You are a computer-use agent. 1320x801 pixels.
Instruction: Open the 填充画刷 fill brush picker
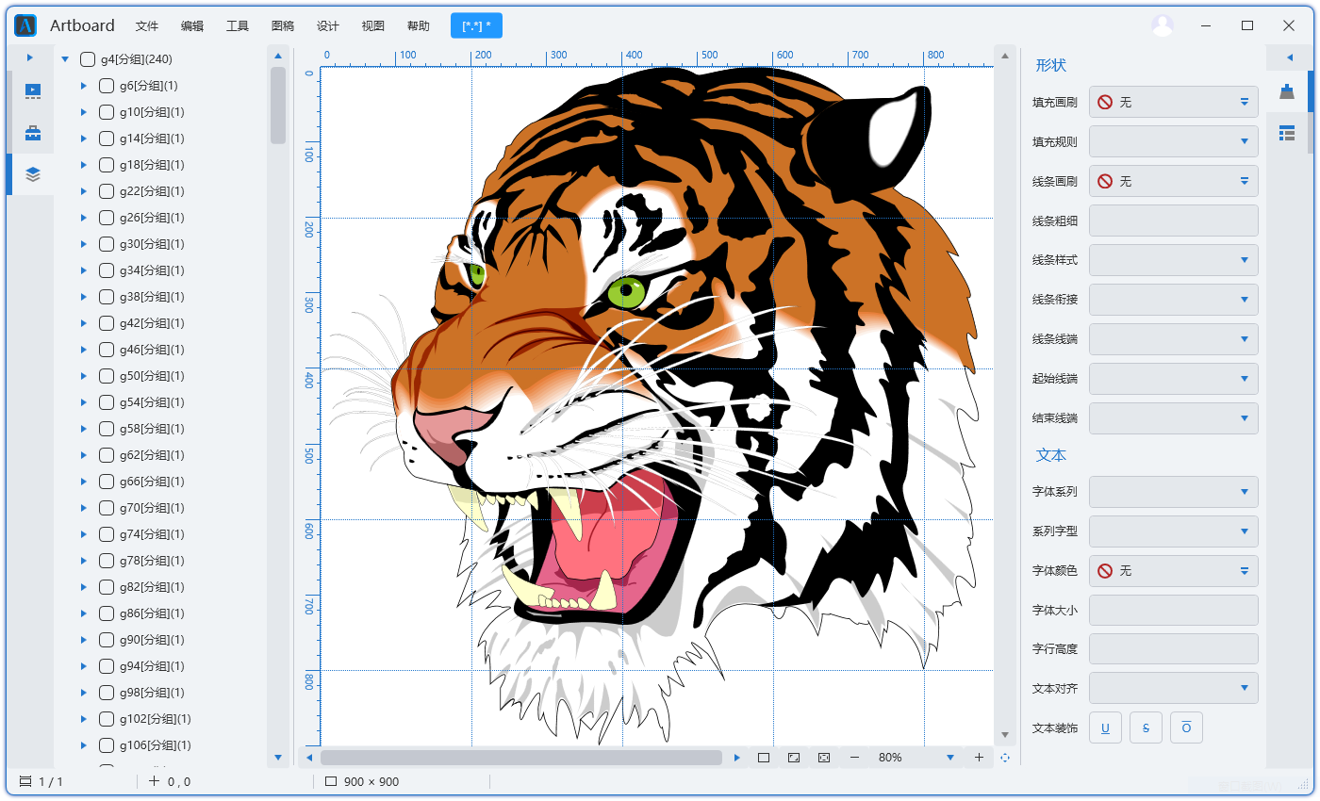[1173, 102]
